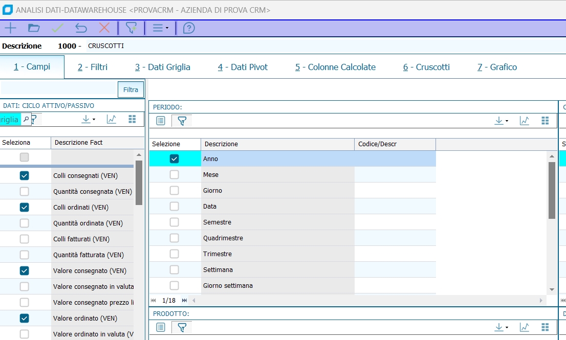Click the plus icon to add new
The width and height of the screenshot is (566, 340).
[x=10, y=28]
